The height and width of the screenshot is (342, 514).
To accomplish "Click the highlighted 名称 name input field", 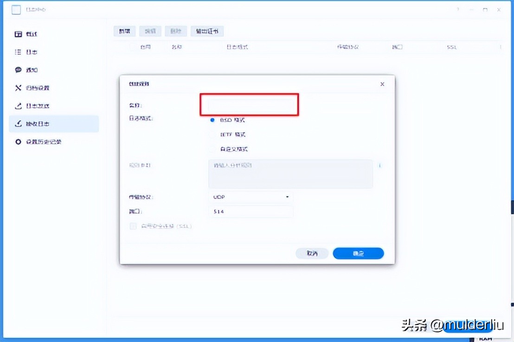I will tap(249, 105).
